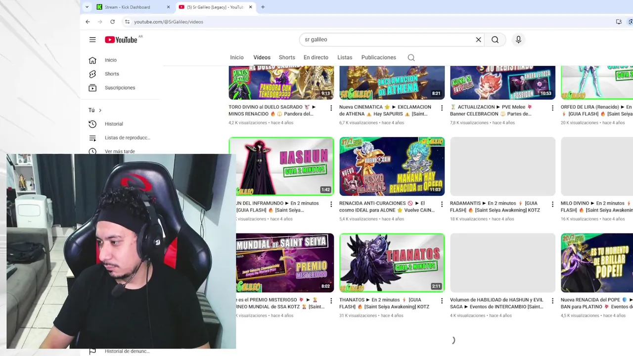Switch to the En directo channel tab
This screenshot has width=633, height=356.
click(316, 57)
